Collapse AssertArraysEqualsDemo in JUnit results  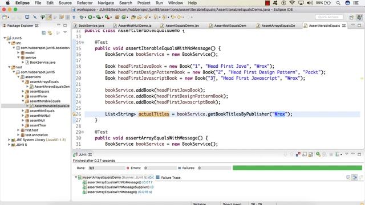coord(76,177)
